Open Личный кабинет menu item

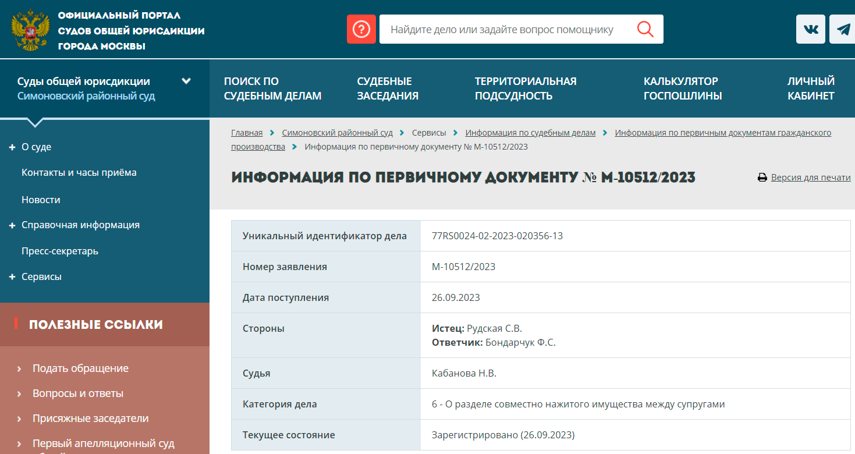tap(811, 88)
